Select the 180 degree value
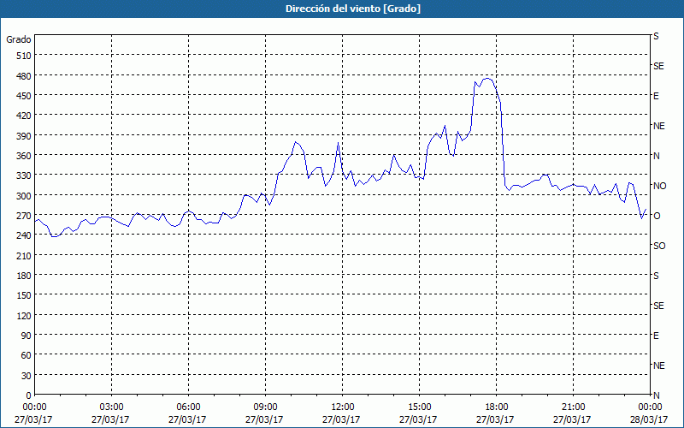Image resolution: width=684 pixels, height=428 pixels. tap(25, 276)
